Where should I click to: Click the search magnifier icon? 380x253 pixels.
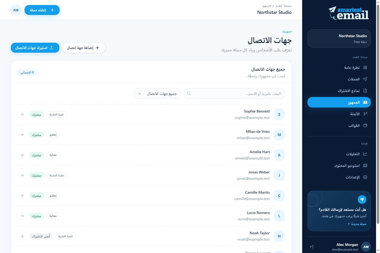click(189, 94)
